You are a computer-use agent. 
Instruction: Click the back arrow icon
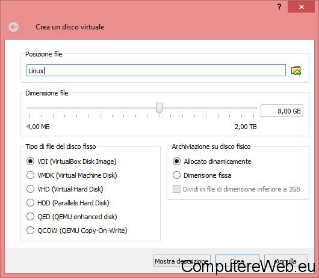pos(14,27)
